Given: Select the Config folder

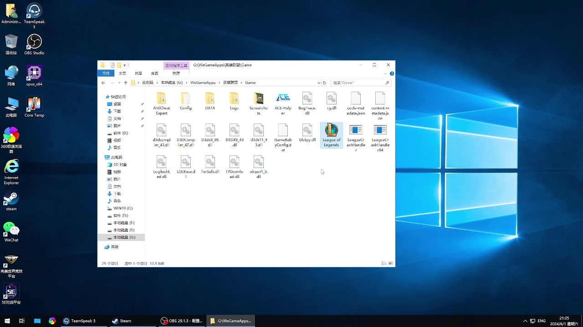Looking at the screenshot, I should (185, 101).
